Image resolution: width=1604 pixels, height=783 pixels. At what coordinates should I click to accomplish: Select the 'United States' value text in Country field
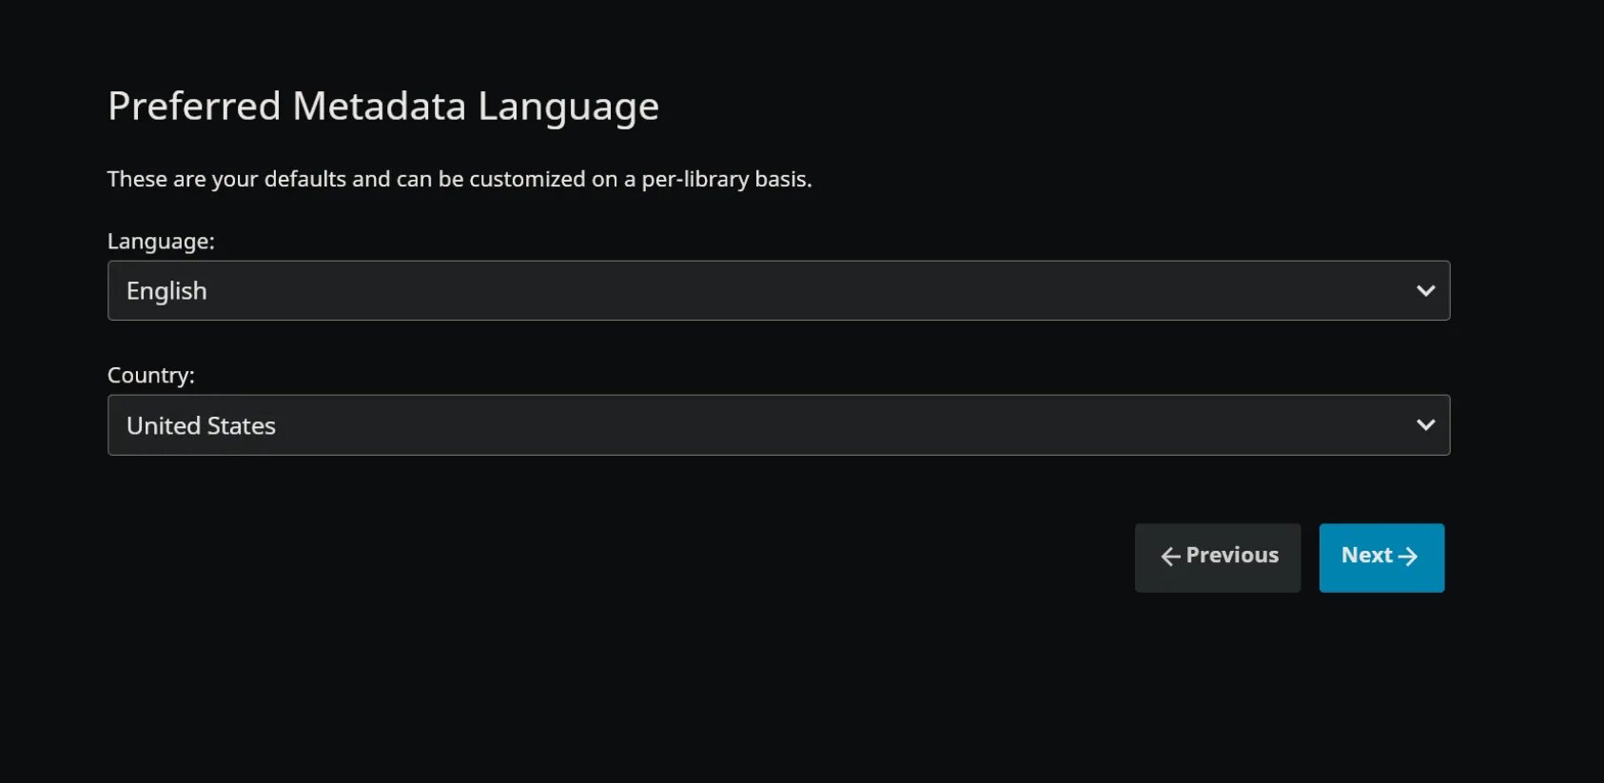(x=201, y=425)
